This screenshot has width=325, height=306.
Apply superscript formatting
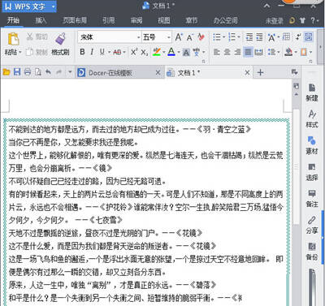coord(134,51)
